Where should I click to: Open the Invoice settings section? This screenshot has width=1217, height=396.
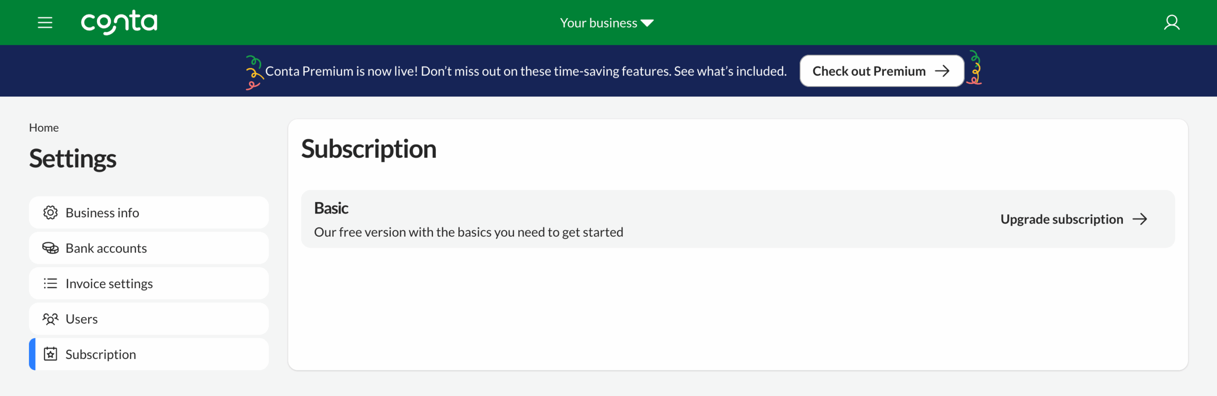coord(109,283)
